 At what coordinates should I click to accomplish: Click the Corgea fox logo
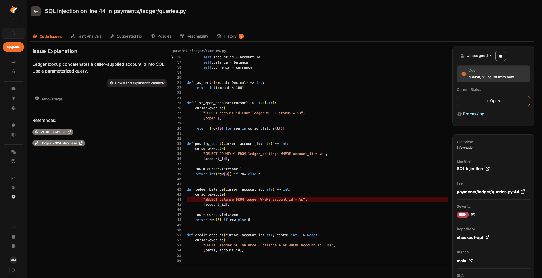click(13, 9)
